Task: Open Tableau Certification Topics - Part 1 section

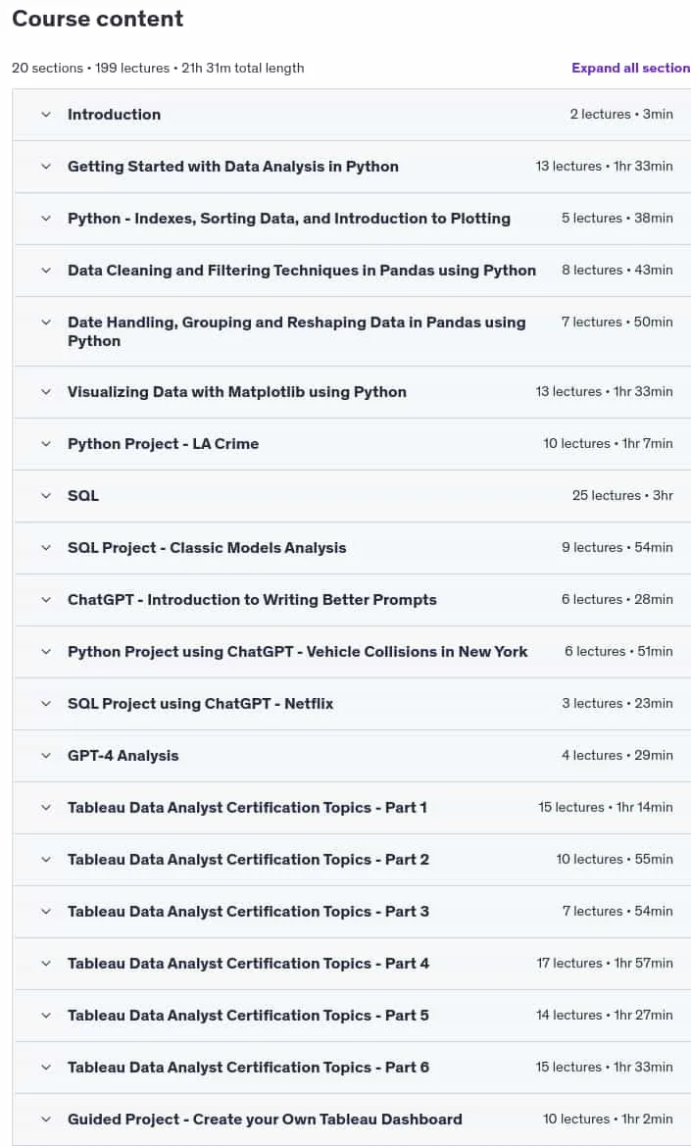Action: (352, 808)
